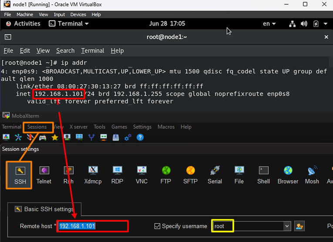
Task: Select the Browser session type
Action: pyautogui.click(x=288, y=175)
